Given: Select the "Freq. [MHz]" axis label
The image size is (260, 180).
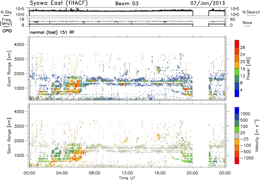Looking at the screenshot, I should [6, 22].
